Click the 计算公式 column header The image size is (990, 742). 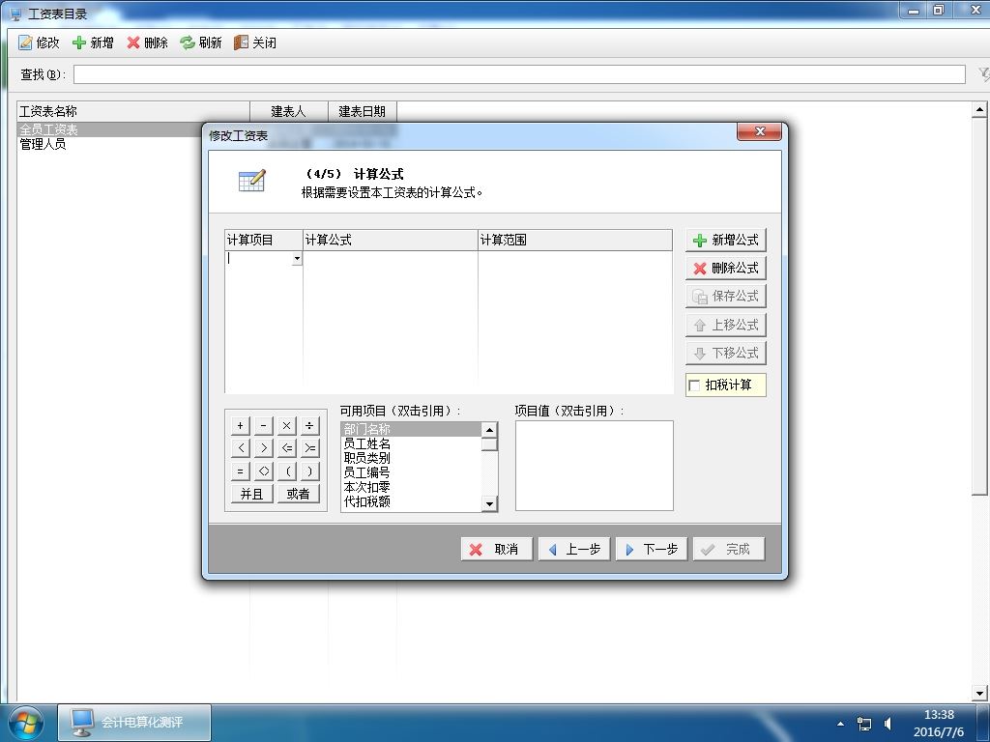pos(391,241)
